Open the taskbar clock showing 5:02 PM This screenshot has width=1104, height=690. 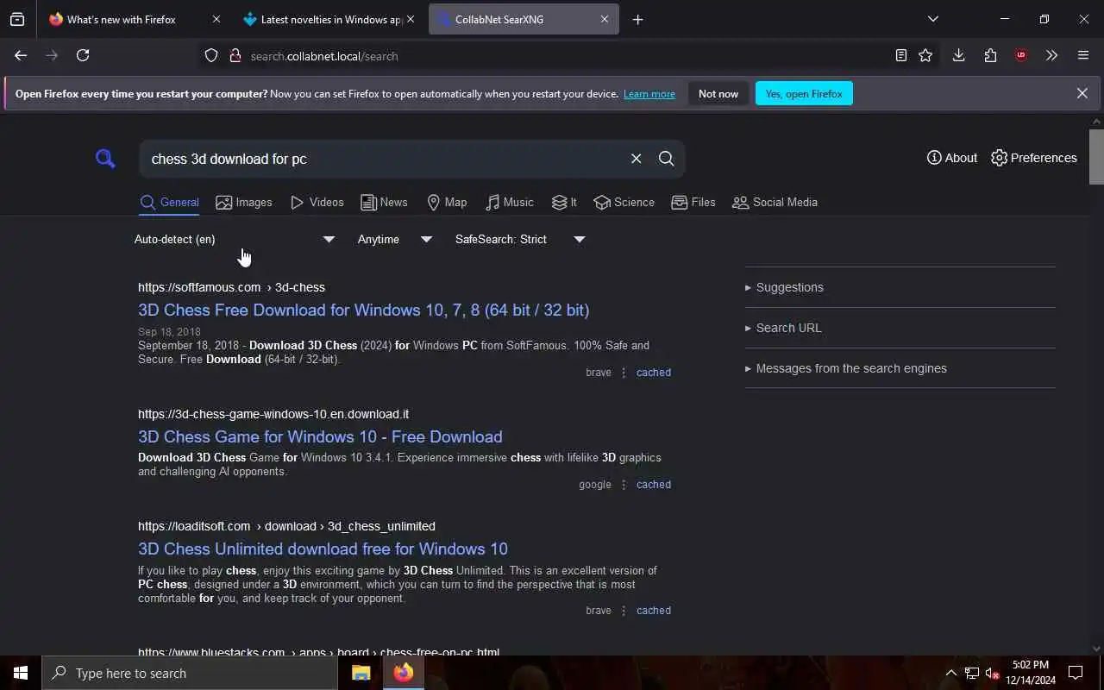[x=1031, y=673]
